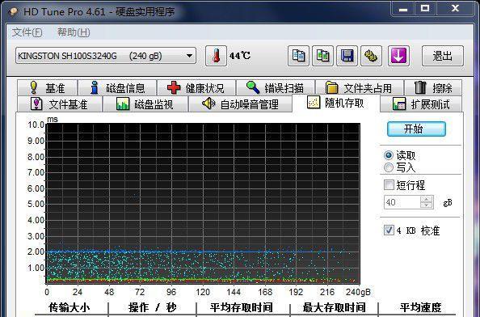The width and height of the screenshot is (480, 317).
Task: Maximize the HD Tune Pro window
Action: tap(425, 8)
